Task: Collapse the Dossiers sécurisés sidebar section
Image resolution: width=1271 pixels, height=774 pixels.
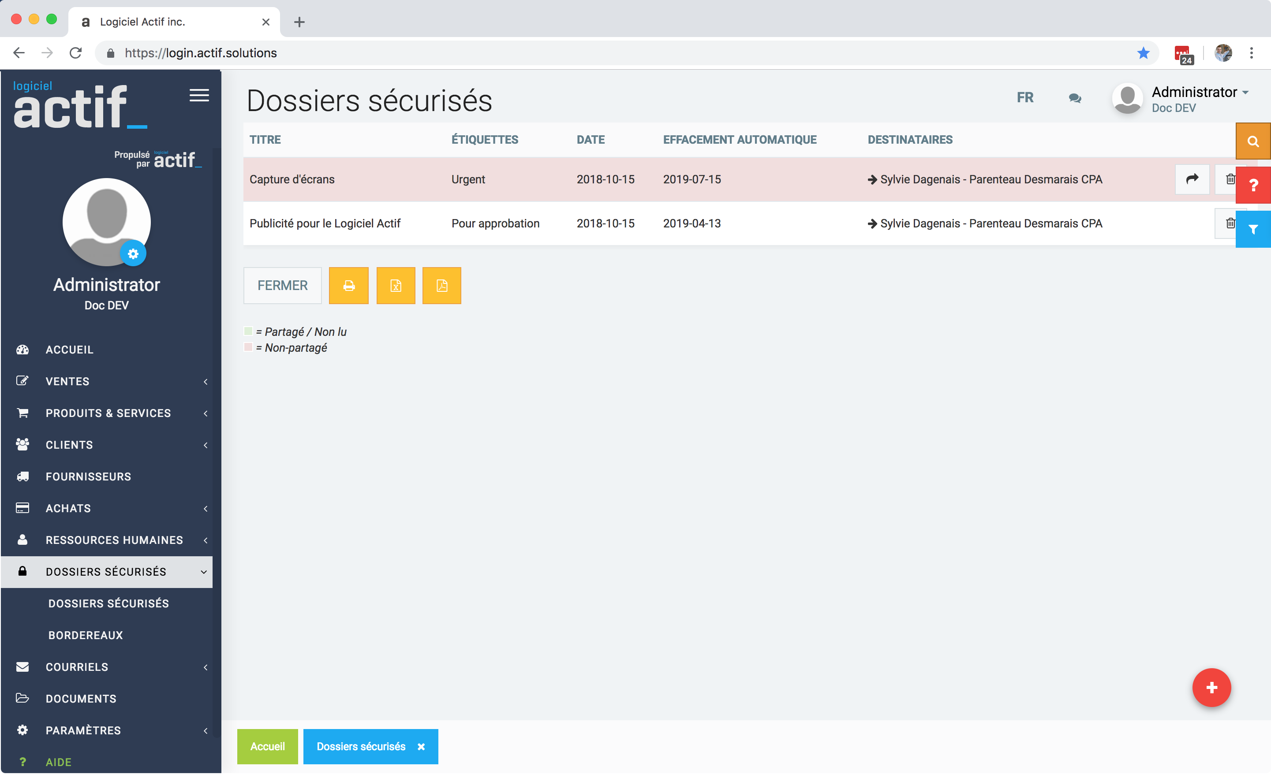Action: (x=107, y=571)
